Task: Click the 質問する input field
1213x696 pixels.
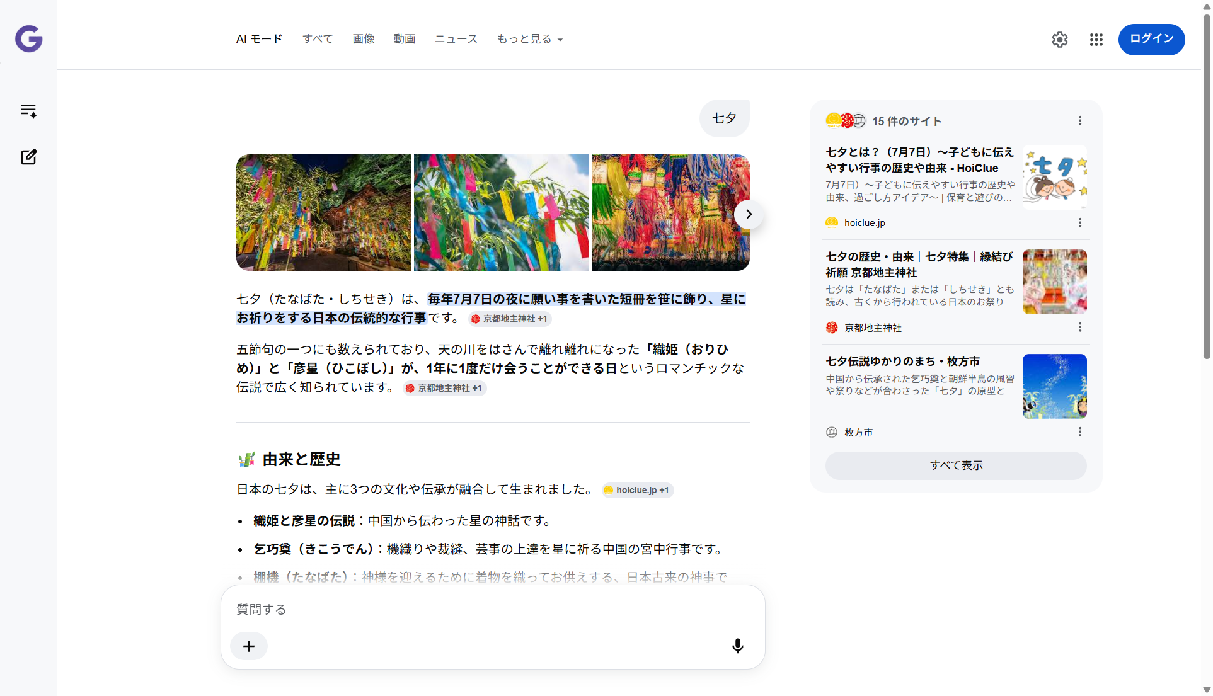Action: 493,610
